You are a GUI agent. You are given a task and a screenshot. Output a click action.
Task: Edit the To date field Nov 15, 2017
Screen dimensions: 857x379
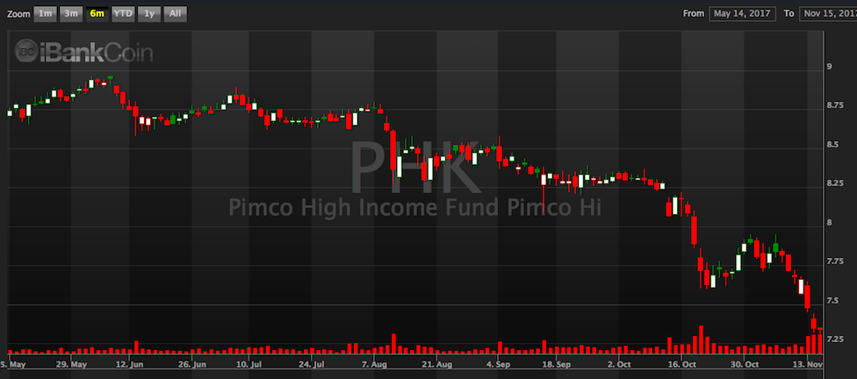point(828,14)
